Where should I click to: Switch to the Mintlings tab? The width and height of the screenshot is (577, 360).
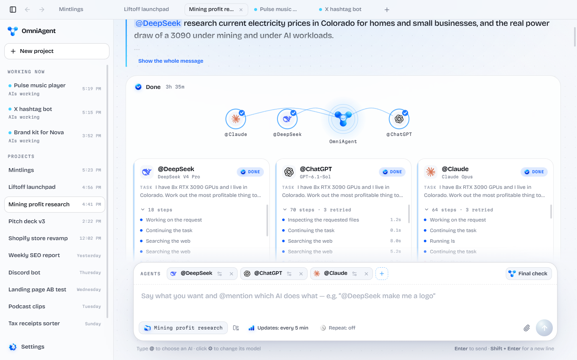71,9
